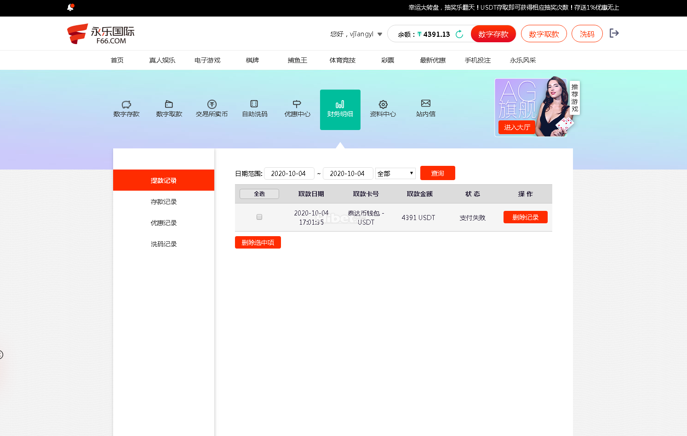Click 全选 to select all records
Screen dimensions: 687x436
(259, 194)
